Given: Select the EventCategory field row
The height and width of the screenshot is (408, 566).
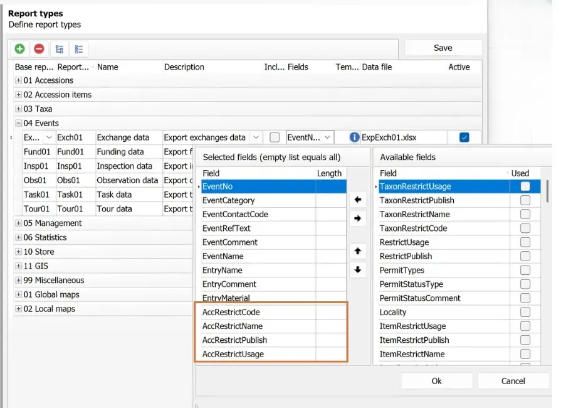Looking at the screenshot, I should point(274,200).
